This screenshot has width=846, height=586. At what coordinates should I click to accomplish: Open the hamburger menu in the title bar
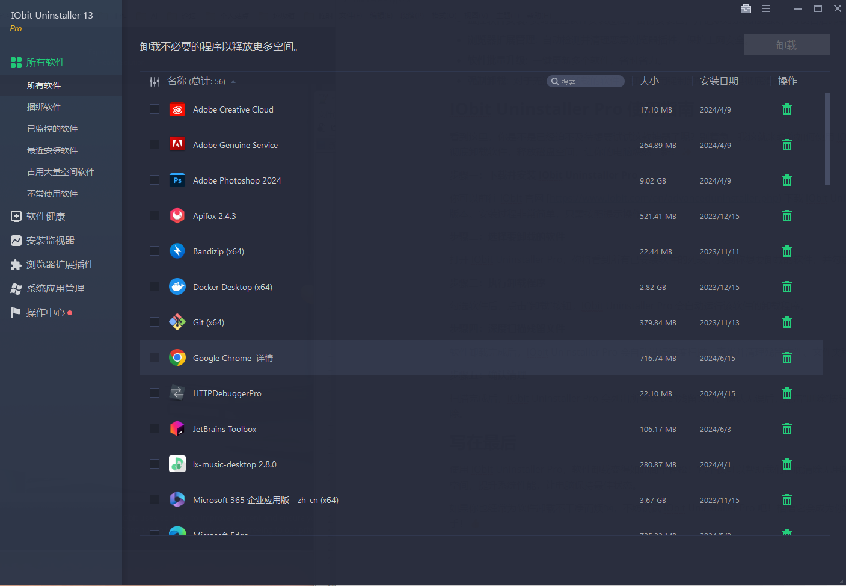click(x=765, y=8)
